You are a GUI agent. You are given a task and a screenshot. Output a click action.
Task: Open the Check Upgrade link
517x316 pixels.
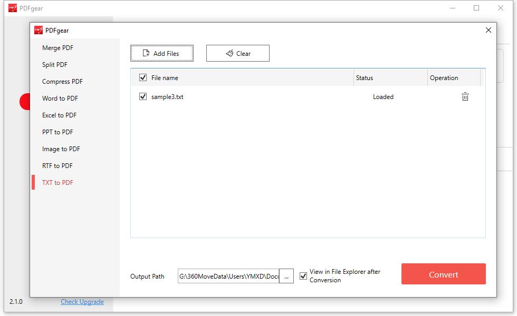(82, 301)
